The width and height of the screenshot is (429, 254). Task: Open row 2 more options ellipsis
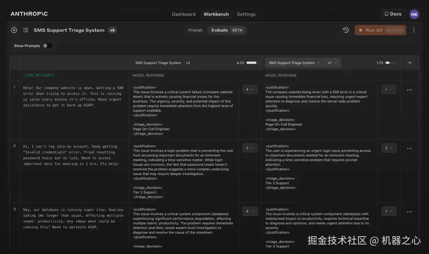click(409, 148)
